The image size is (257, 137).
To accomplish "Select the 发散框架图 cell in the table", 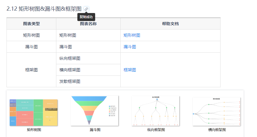I will [x=70, y=81].
